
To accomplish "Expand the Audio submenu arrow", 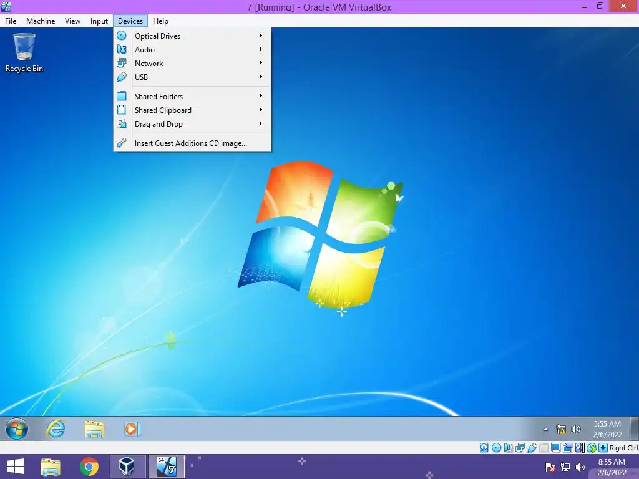I will 261,49.
